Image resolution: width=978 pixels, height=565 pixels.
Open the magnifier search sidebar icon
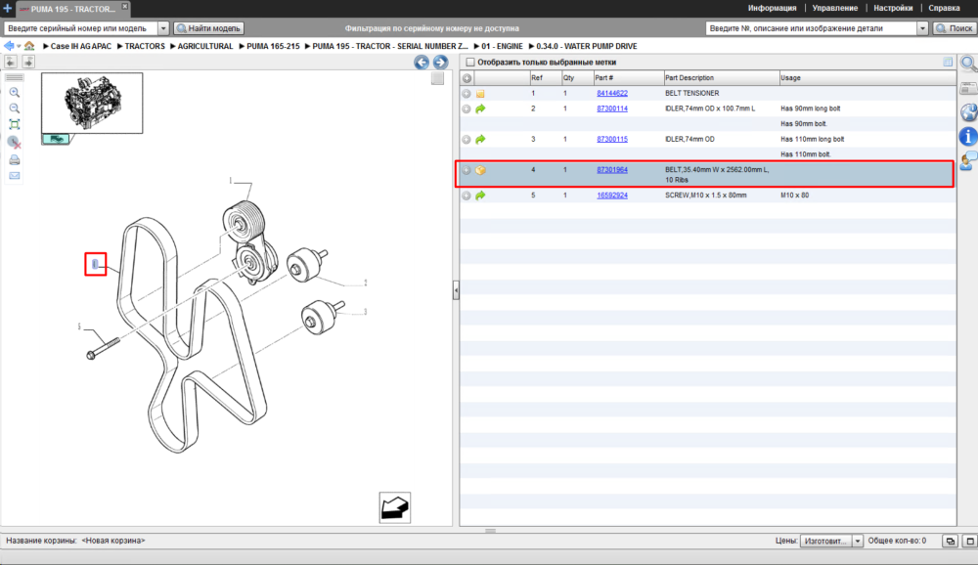(968, 64)
